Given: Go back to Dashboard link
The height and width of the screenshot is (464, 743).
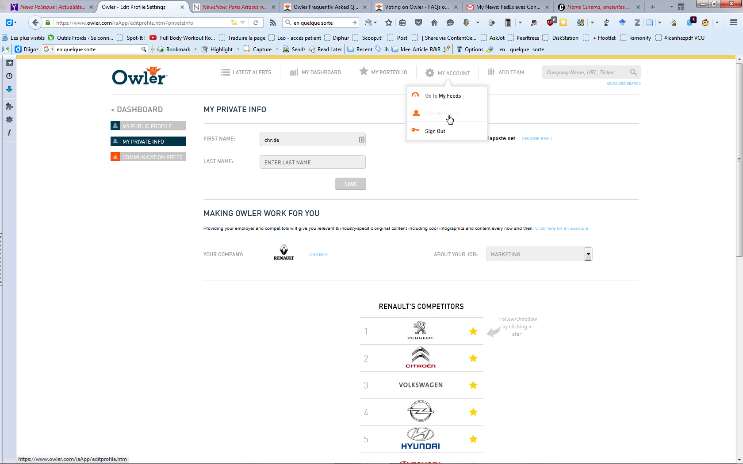Looking at the screenshot, I should [x=137, y=110].
